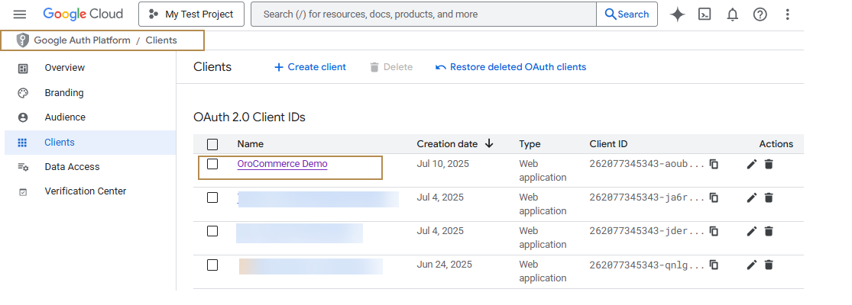Click the Client ID column header

pyautogui.click(x=608, y=144)
